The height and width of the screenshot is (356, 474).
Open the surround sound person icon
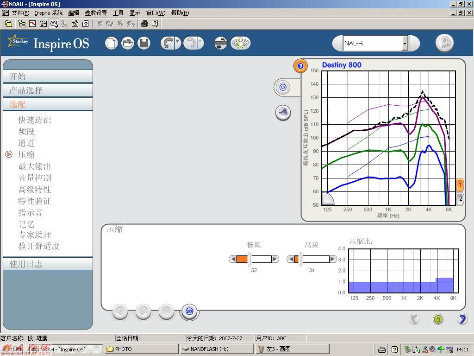(x=240, y=43)
